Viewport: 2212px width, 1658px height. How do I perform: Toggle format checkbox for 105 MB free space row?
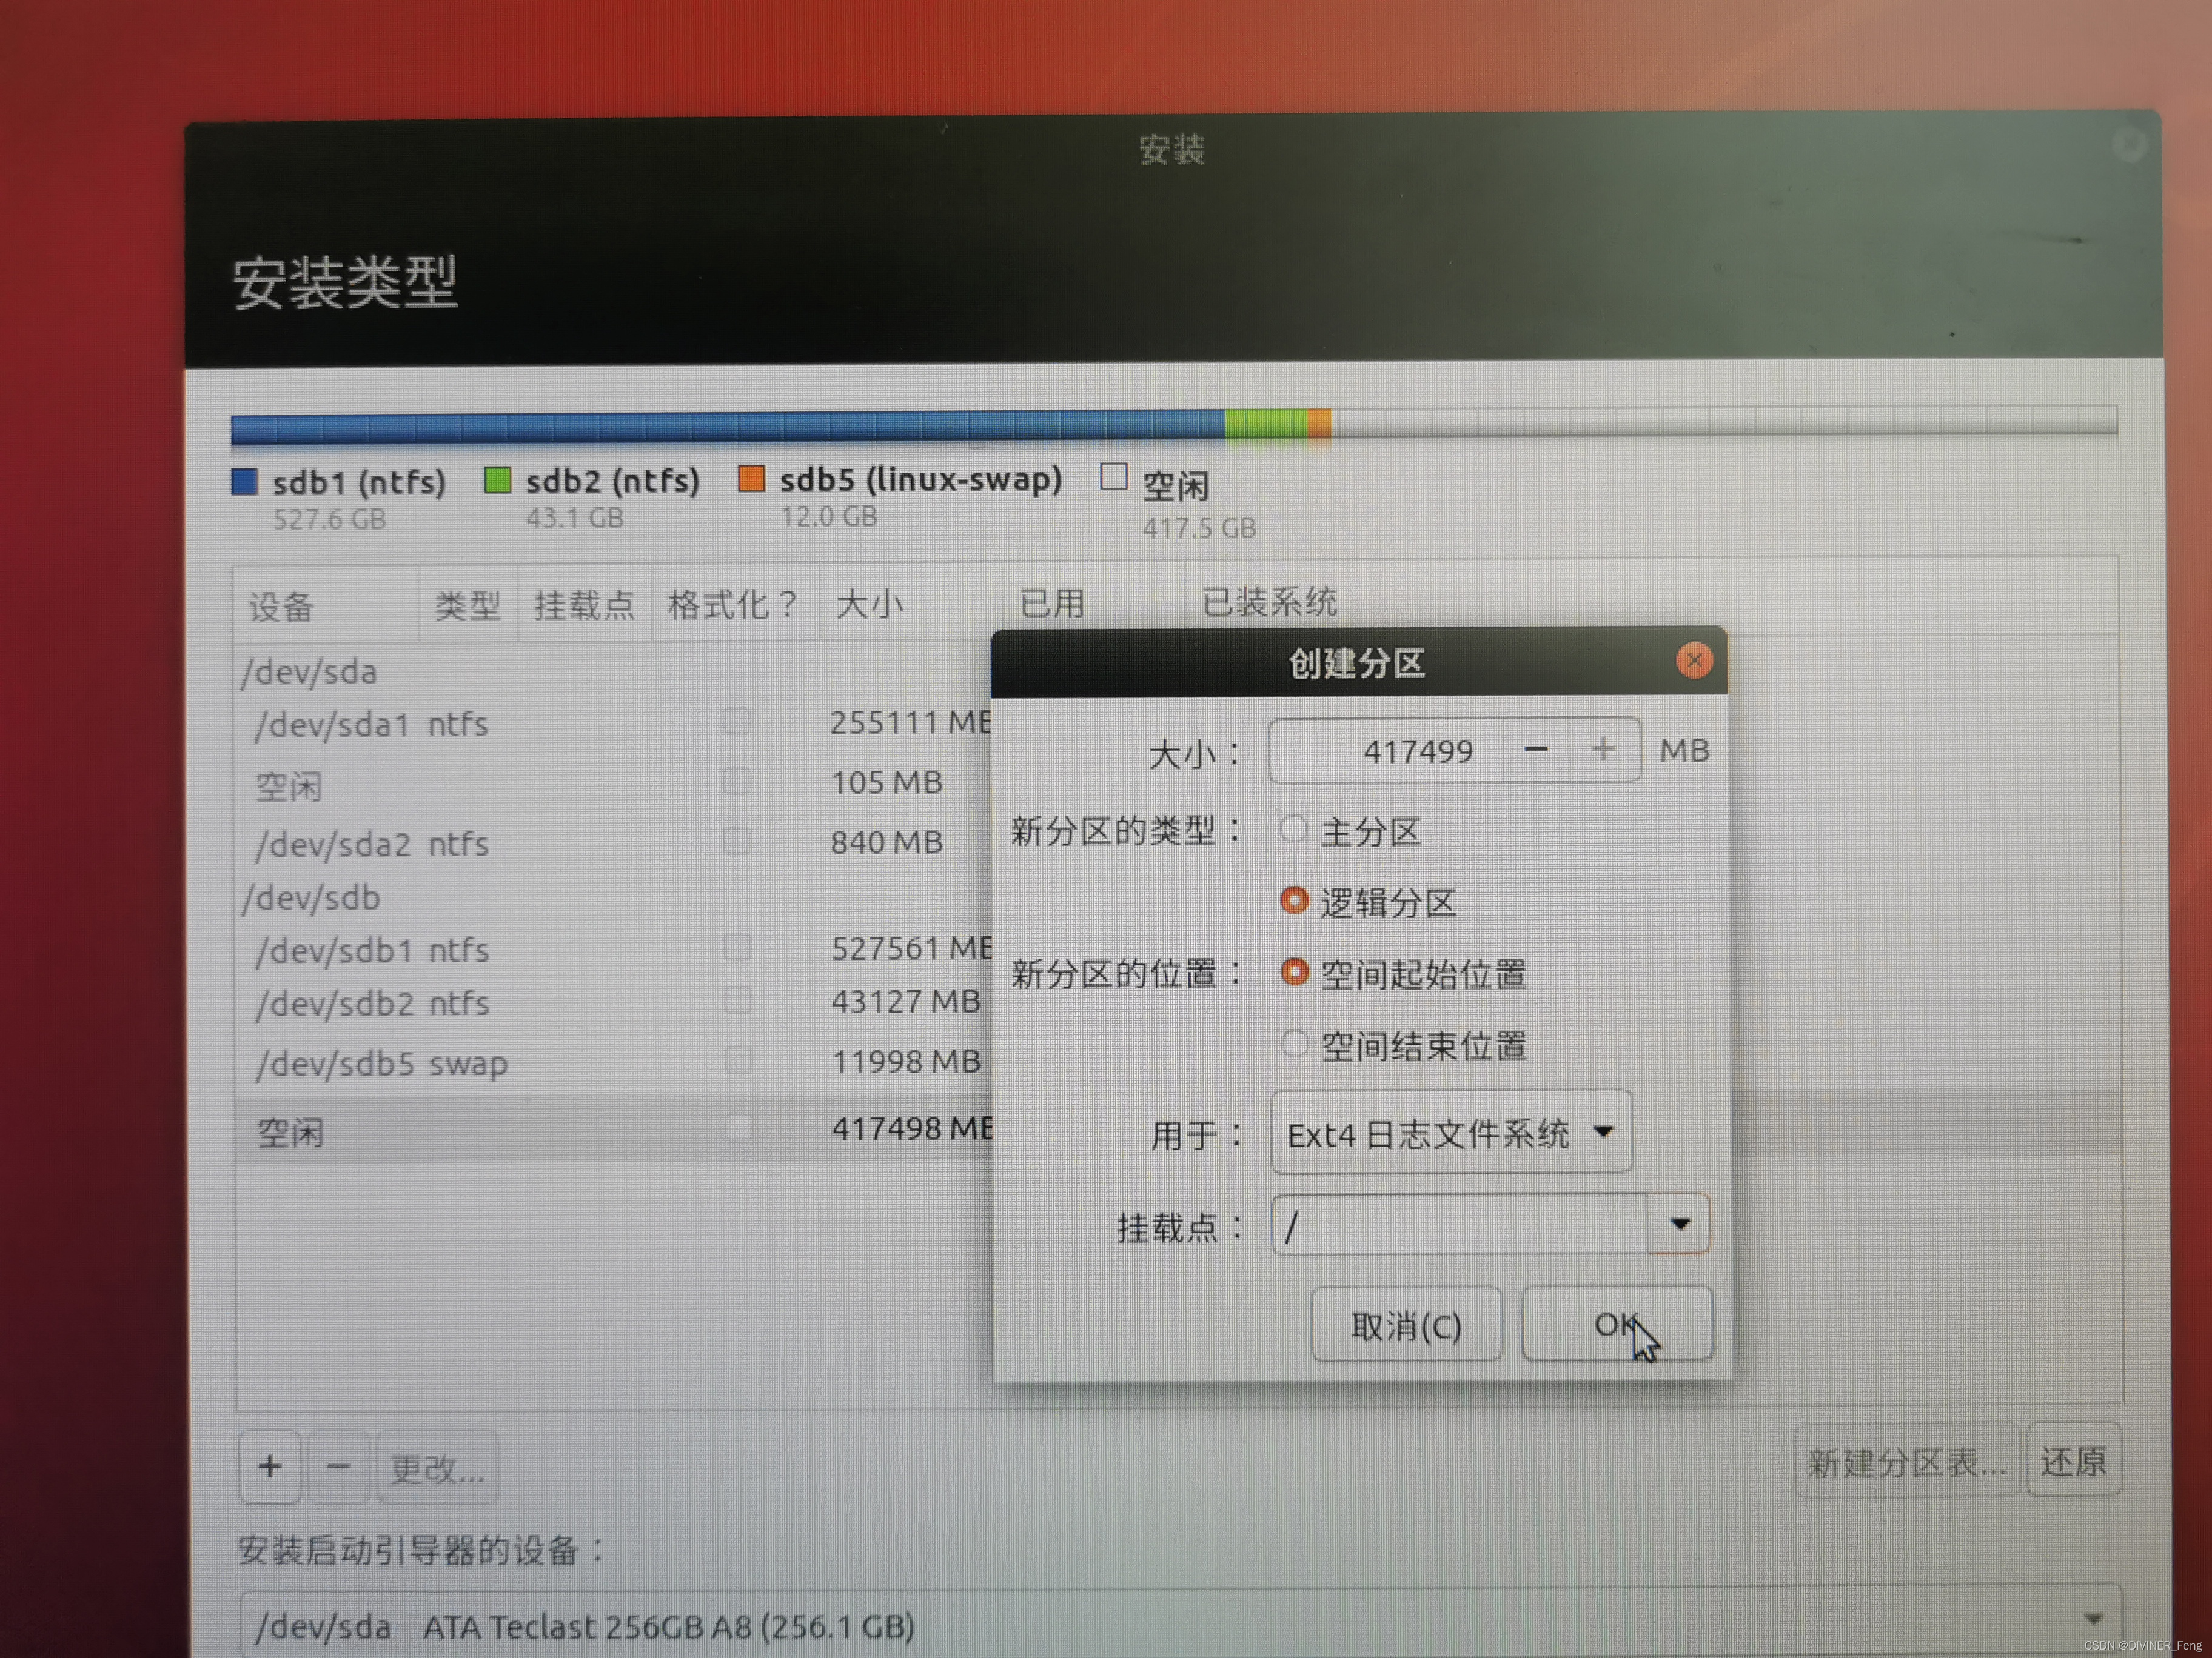(737, 781)
